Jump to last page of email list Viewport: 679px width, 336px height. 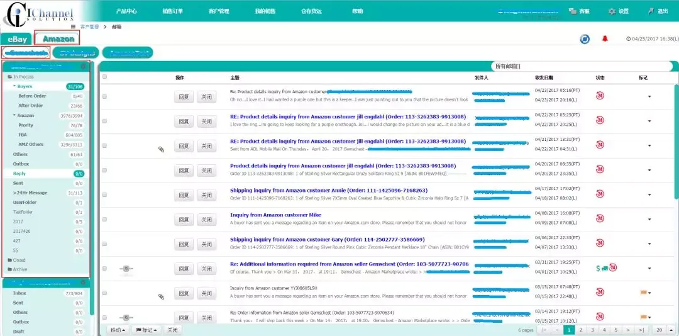click(x=641, y=330)
